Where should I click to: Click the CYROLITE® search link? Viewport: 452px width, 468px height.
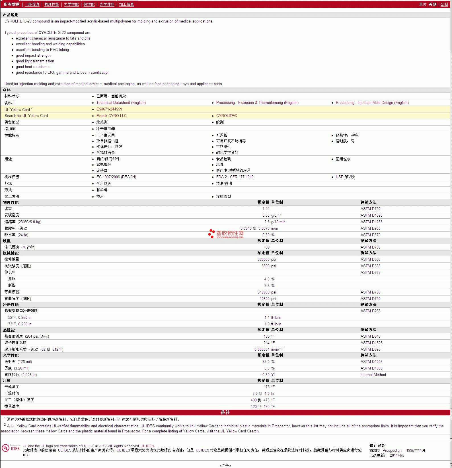point(227,116)
